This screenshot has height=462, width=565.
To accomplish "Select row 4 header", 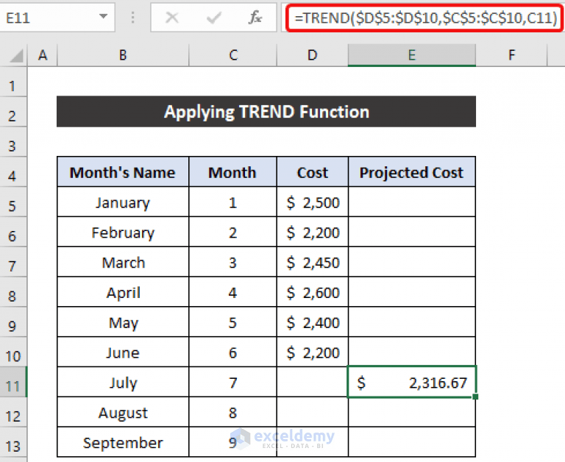I will (x=13, y=172).
